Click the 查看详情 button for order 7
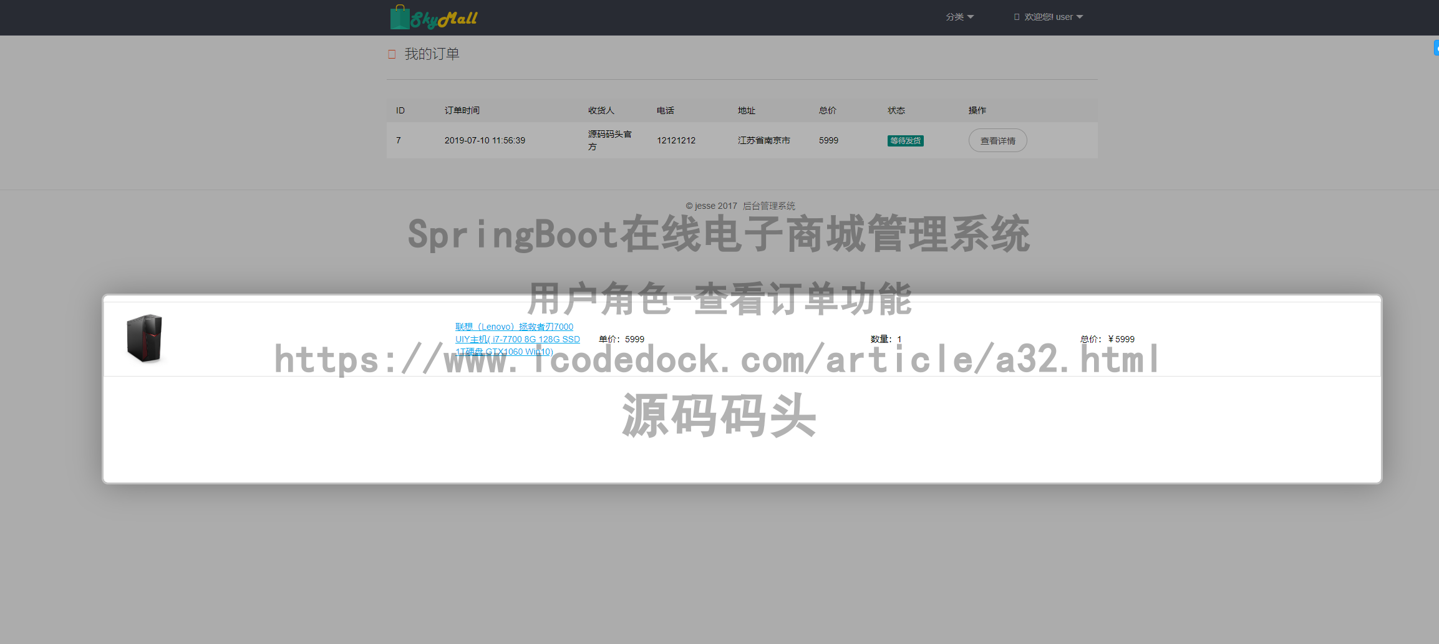 click(997, 140)
